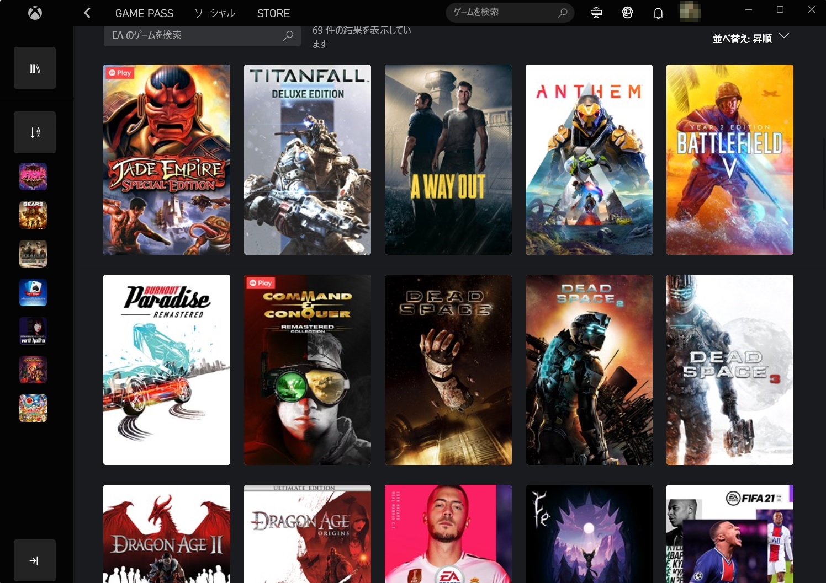The height and width of the screenshot is (583, 826).
Task: Click the magnifier icon in EA search box
Action: (x=288, y=35)
